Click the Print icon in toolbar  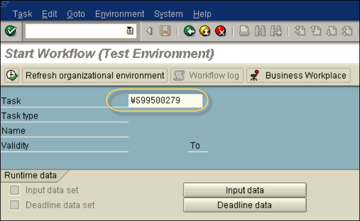(244, 31)
